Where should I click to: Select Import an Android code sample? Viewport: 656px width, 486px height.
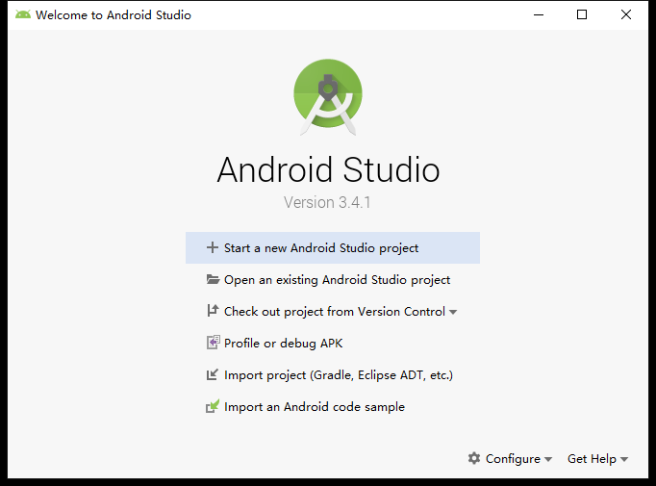[x=314, y=406]
